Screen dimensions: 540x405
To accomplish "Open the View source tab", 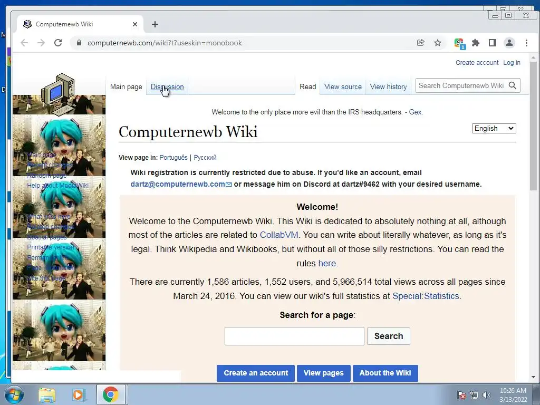I will [x=343, y=87].
